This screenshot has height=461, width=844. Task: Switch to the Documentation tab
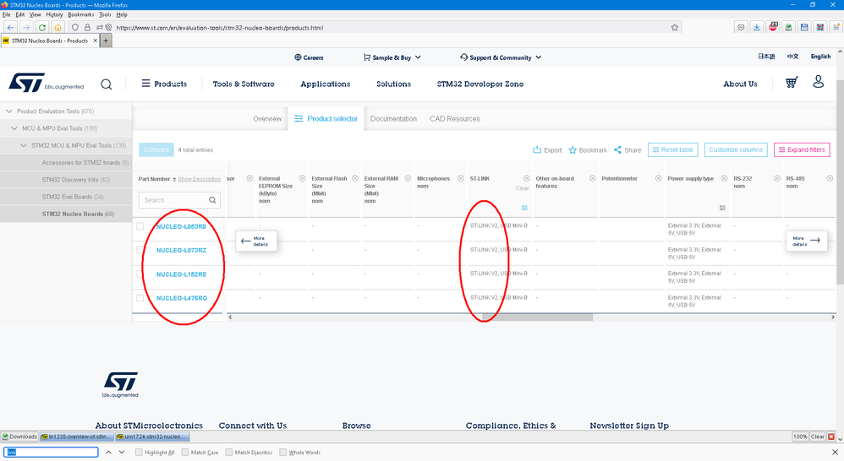pyautogui.click(x=393, y=119)
